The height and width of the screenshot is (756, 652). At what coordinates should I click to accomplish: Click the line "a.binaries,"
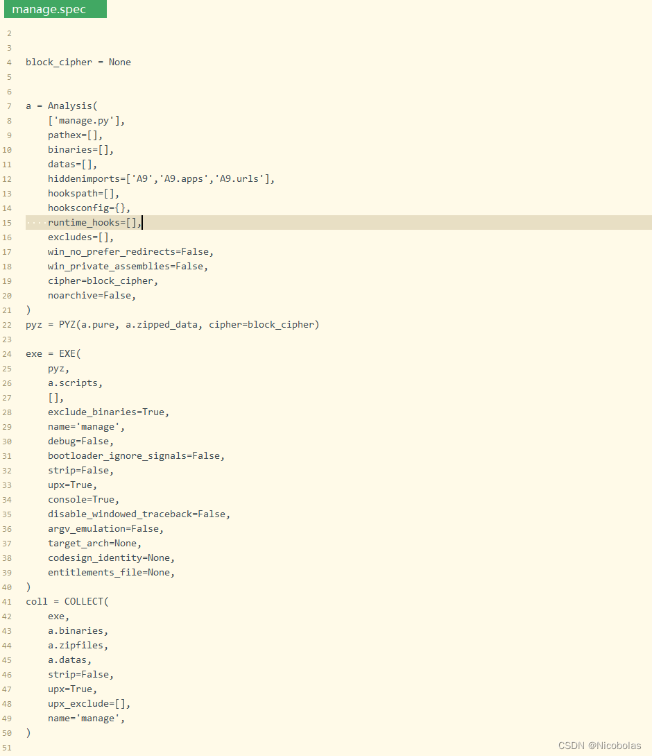point(78,630)
